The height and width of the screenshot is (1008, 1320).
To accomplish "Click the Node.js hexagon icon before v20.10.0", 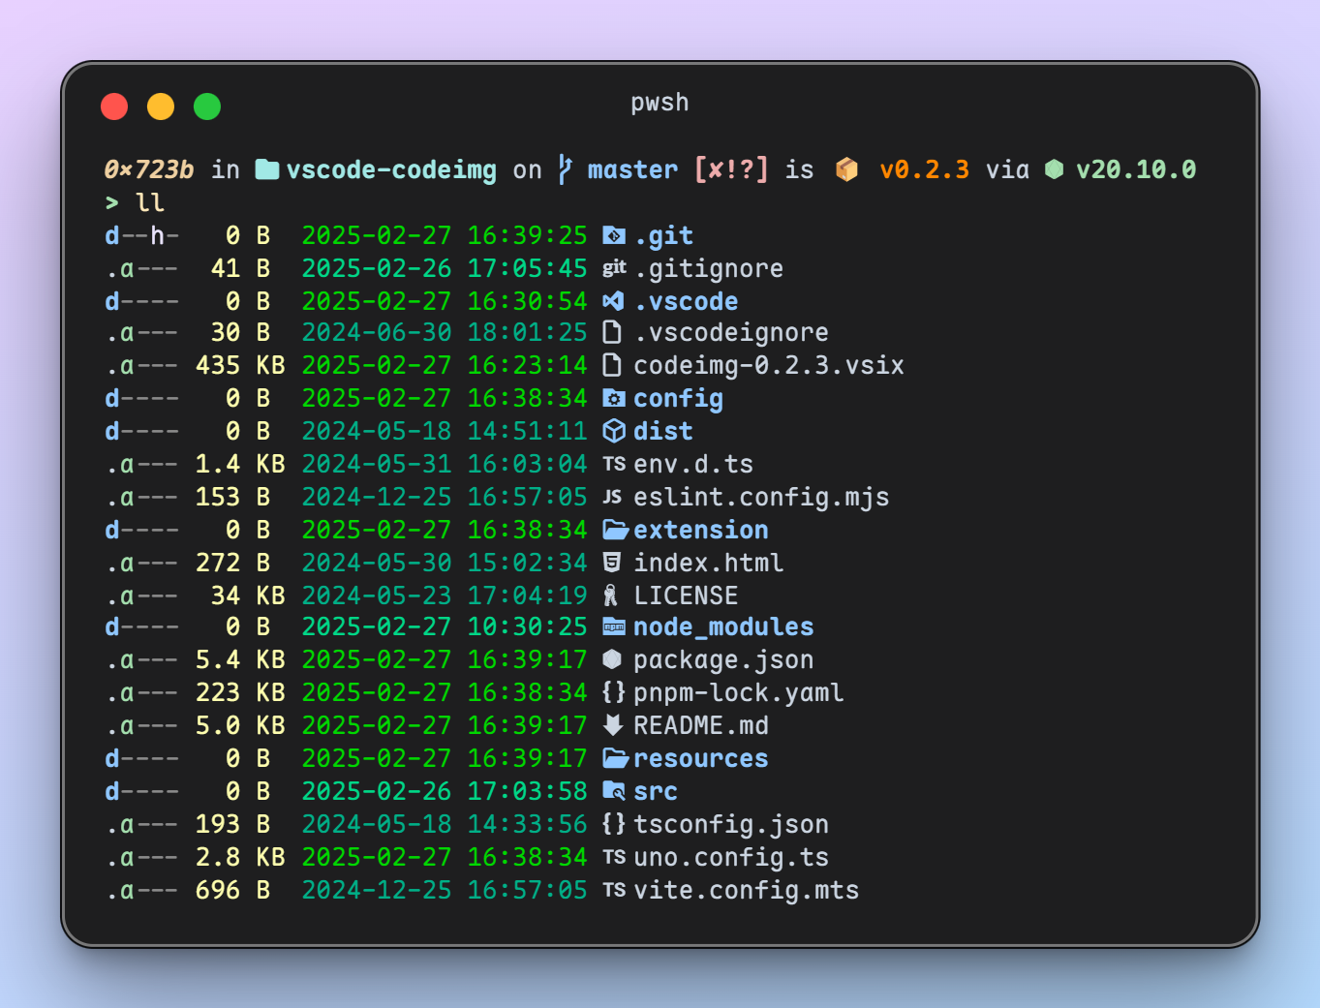I will (1056, 168).
